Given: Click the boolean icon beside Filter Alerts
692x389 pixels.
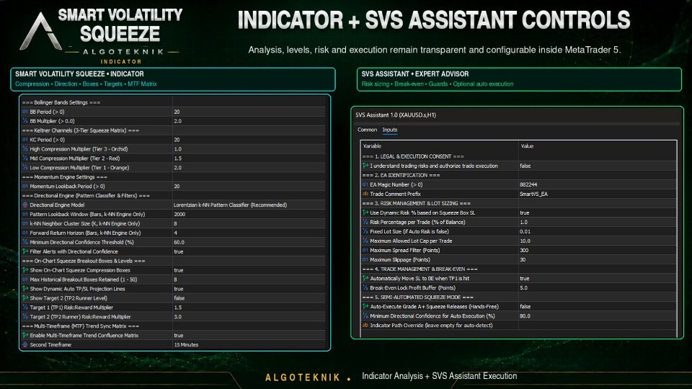Looking at the screenshot, I should (25, 251).
